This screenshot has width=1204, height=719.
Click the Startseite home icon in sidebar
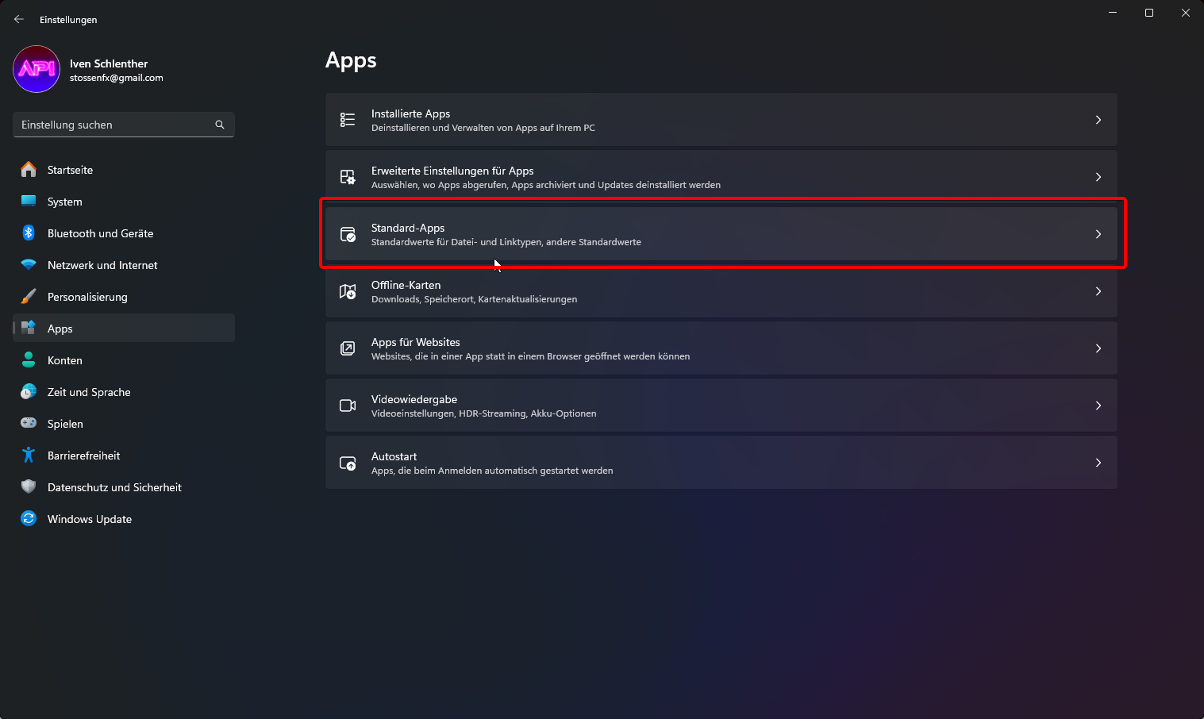[x=29, y=170]
